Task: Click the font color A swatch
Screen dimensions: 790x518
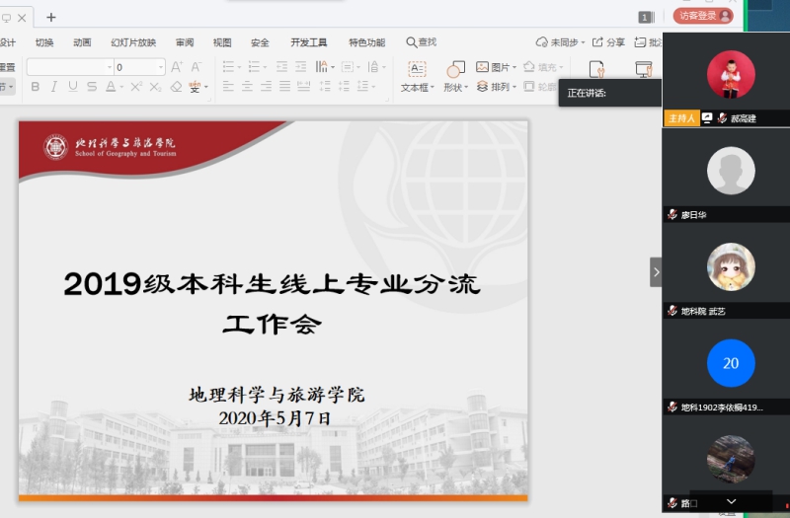Action: click(111, 87)
